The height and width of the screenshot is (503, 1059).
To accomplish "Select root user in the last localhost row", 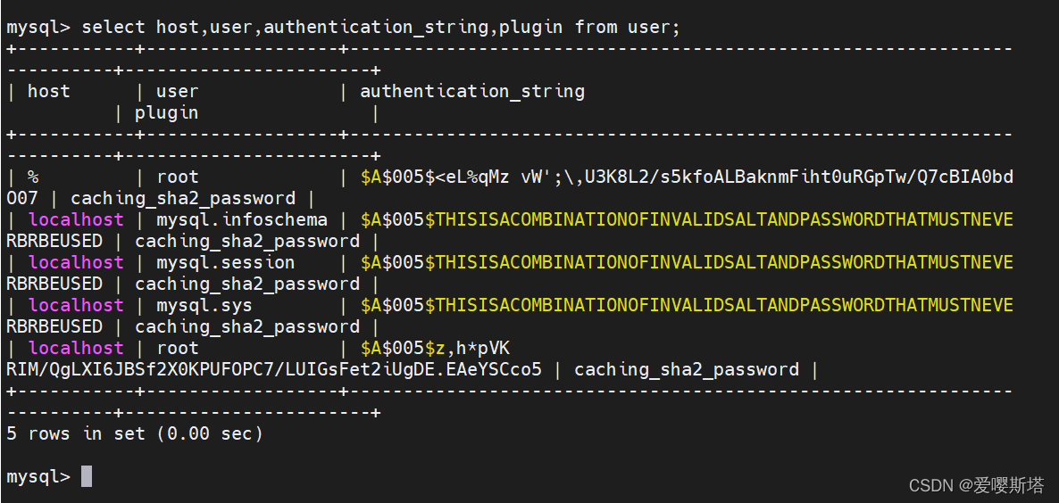I will [177, 348].
